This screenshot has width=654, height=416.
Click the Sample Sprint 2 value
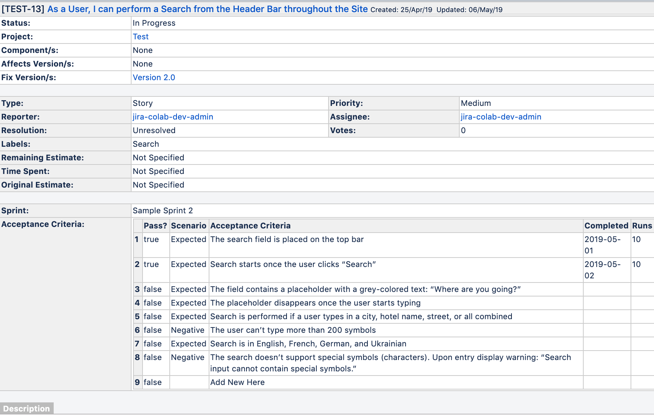(163, 211)
